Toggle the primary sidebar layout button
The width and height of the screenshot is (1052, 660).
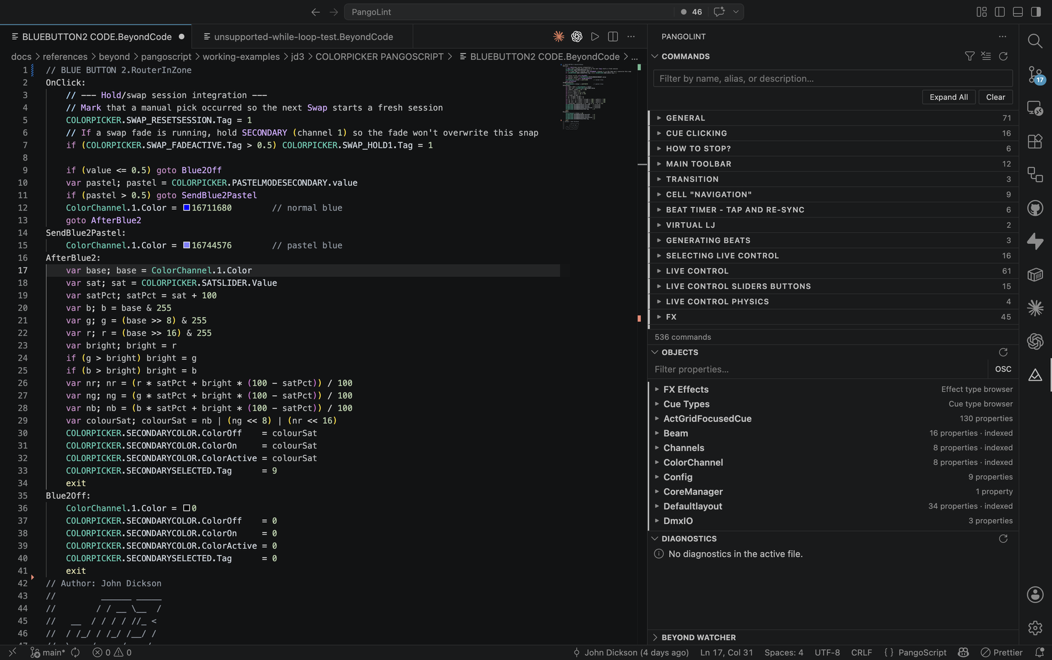tap(1000, 12)
